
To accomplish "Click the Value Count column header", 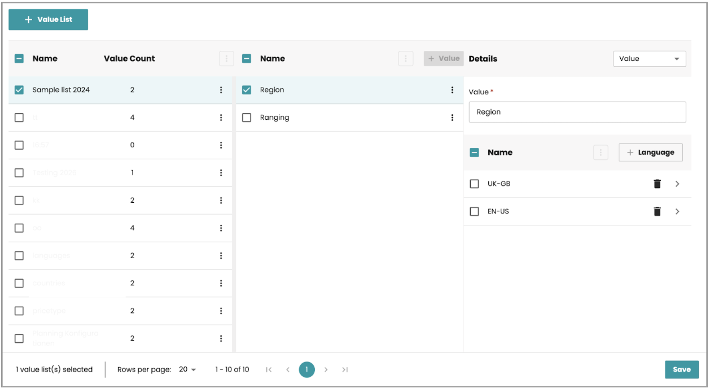I will point(129,59).
